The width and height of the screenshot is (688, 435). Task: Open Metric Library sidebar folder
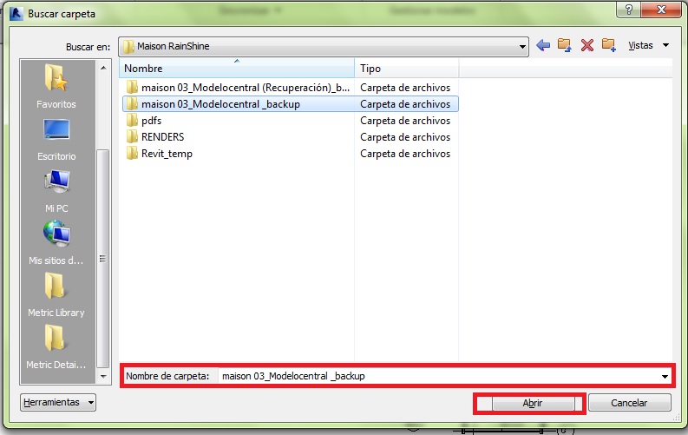coord(56,294)
